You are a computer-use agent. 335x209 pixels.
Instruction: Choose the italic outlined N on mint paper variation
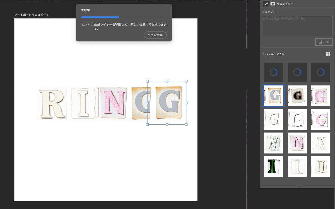point(273,143)
